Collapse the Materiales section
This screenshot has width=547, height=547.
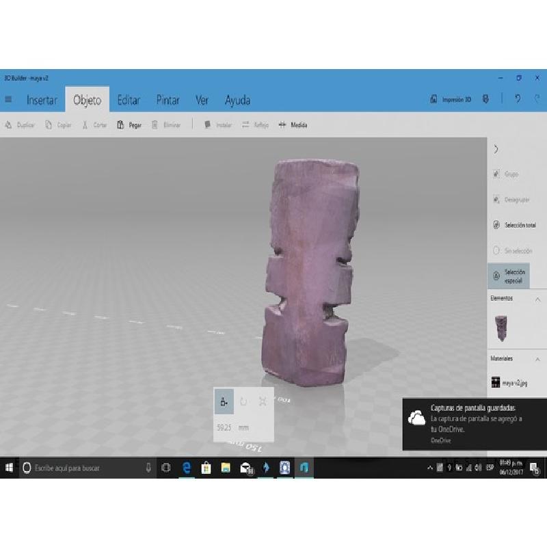(x=537, y=358)
